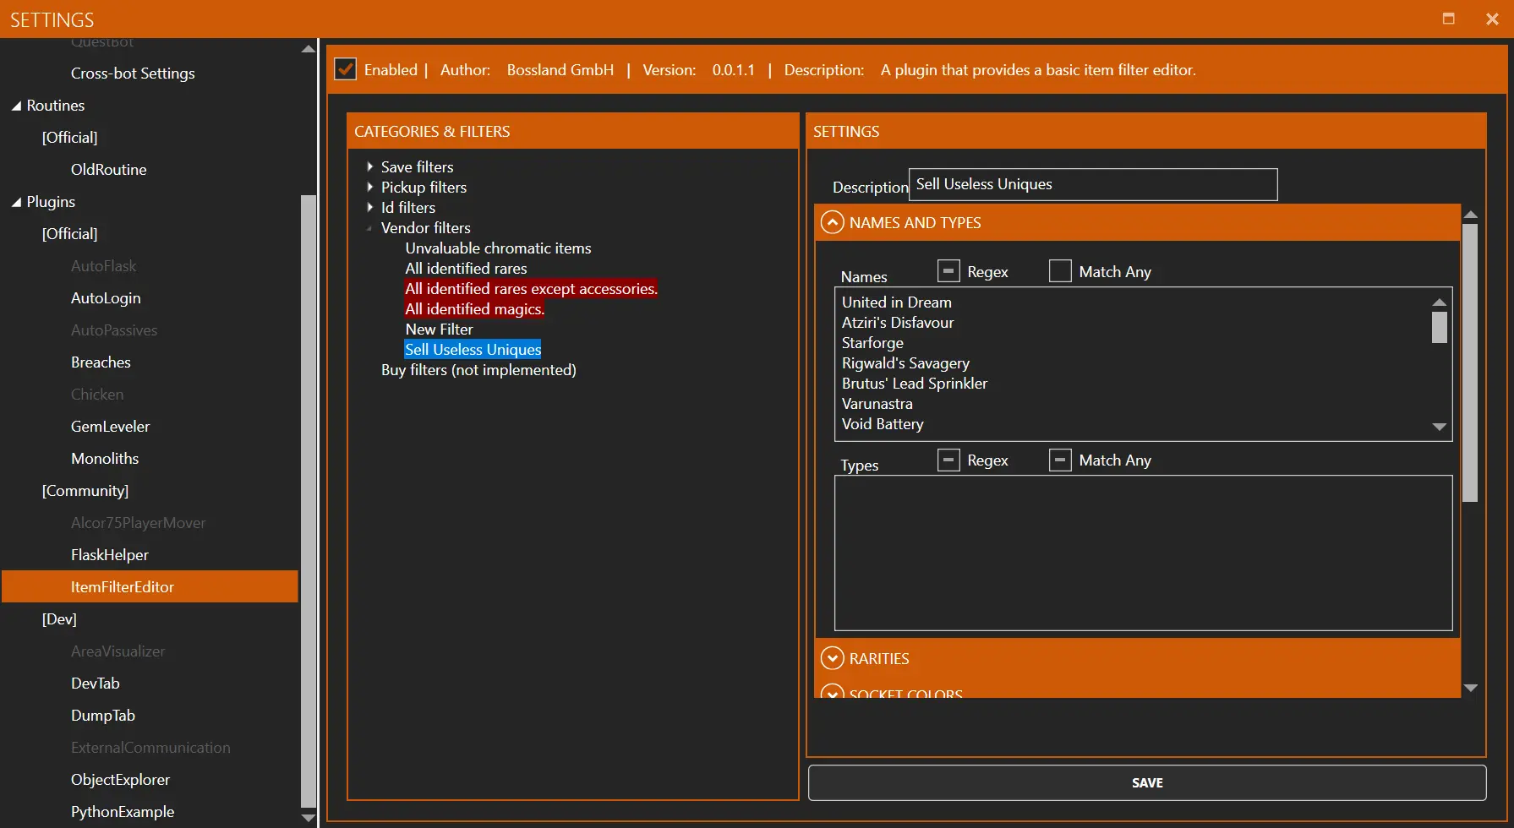Click Names list scroll up arrow
Image resolution: width=1514 pixels, height=828 pixels.
(x=1439, y=302)
